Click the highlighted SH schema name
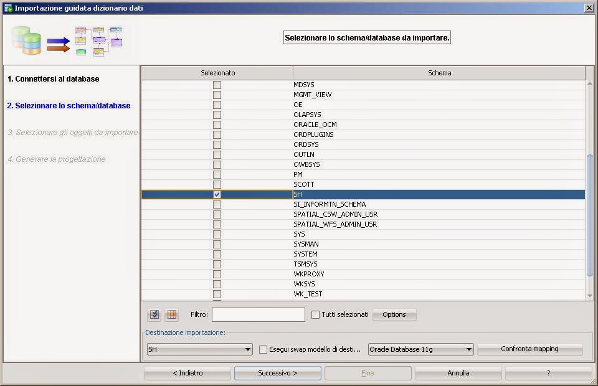The height and width of the screenshot is (386, 598). click(298, 194)
